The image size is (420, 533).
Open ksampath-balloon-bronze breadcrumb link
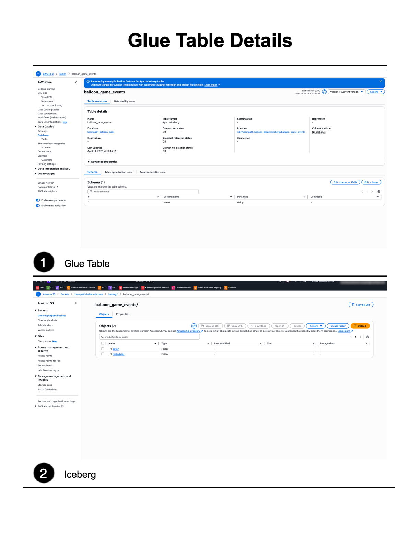(x=89, y=294)
